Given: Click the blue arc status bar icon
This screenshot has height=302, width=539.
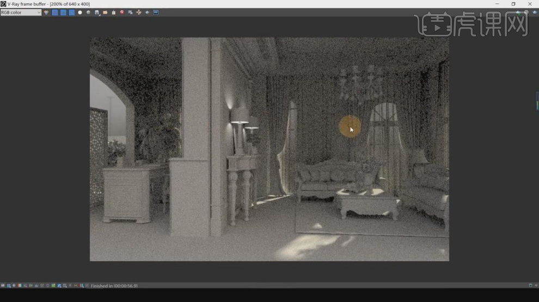Looking at the screenshot, I should coord(59,286).
